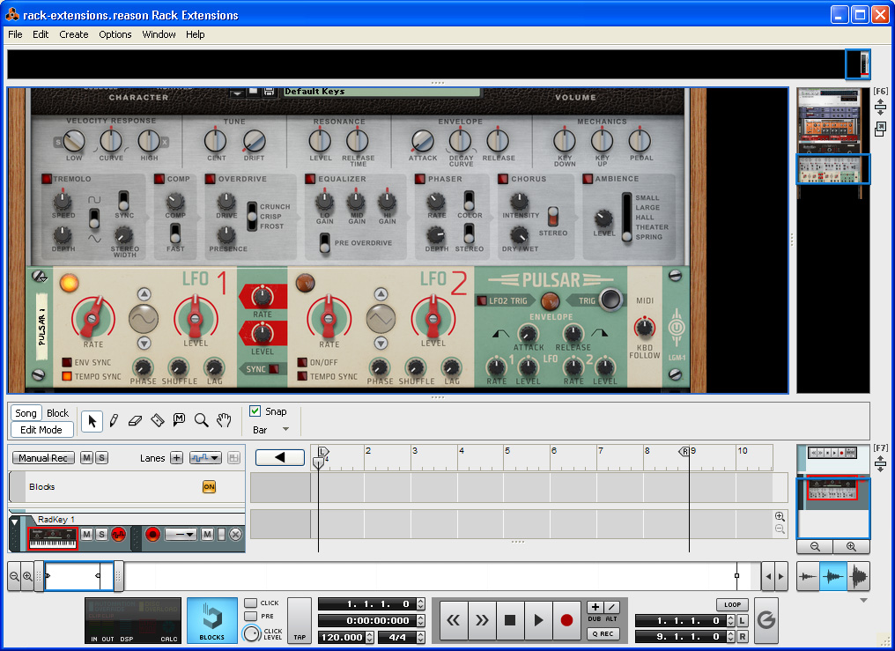The image size is (895, 651).
Task: Toggle the Blocks track ON button
Action: [x=210, y=486]
